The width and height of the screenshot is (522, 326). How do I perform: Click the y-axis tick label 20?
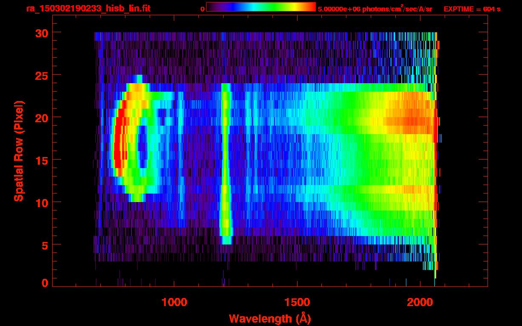click(41, 118)
